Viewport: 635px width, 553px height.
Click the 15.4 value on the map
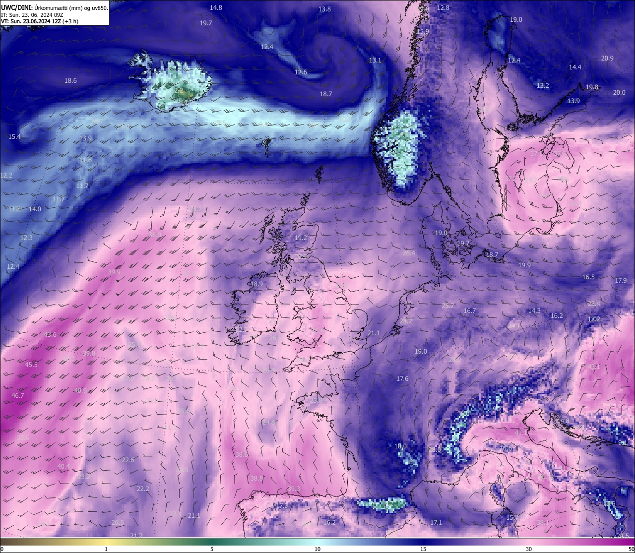coord(14,136)
